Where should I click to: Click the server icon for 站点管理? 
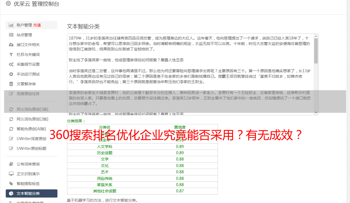[11, 35]
